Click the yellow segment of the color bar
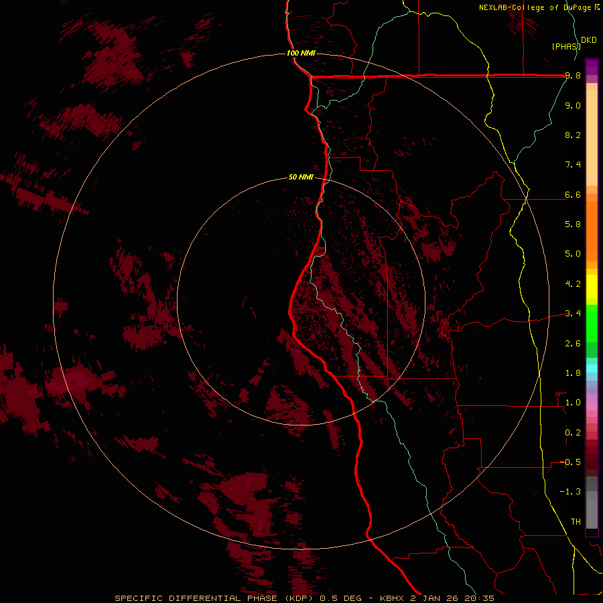603x603 pixels. coord(592,287)
